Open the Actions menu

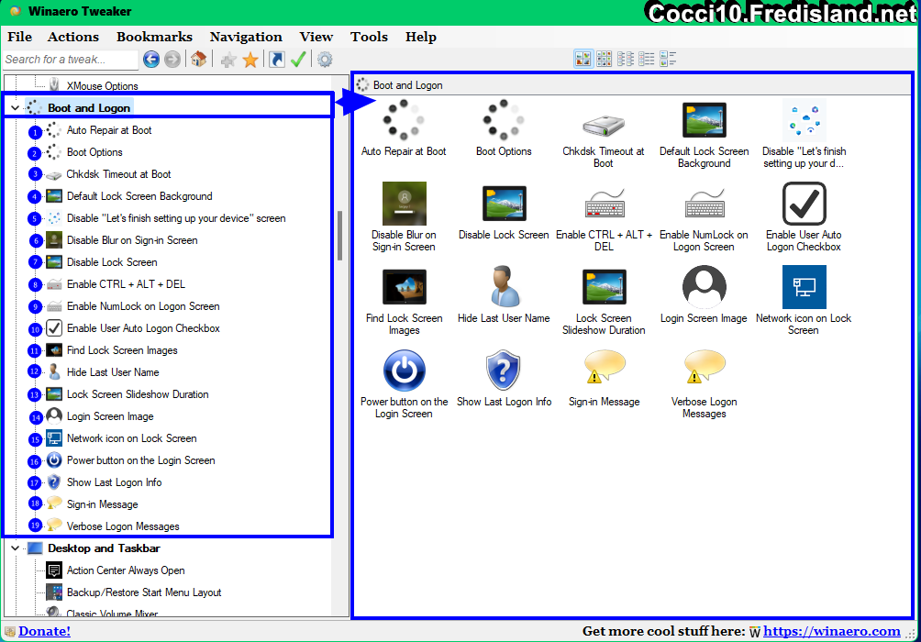click(72, 37)
